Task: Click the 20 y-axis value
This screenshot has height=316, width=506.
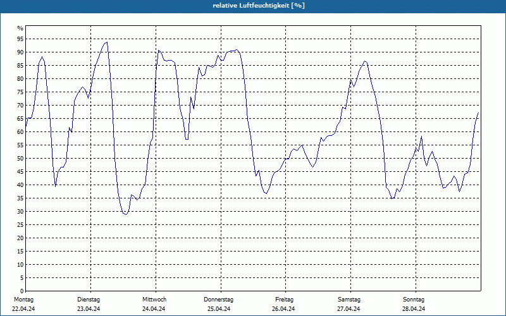Action: click(x=20, y=238)
